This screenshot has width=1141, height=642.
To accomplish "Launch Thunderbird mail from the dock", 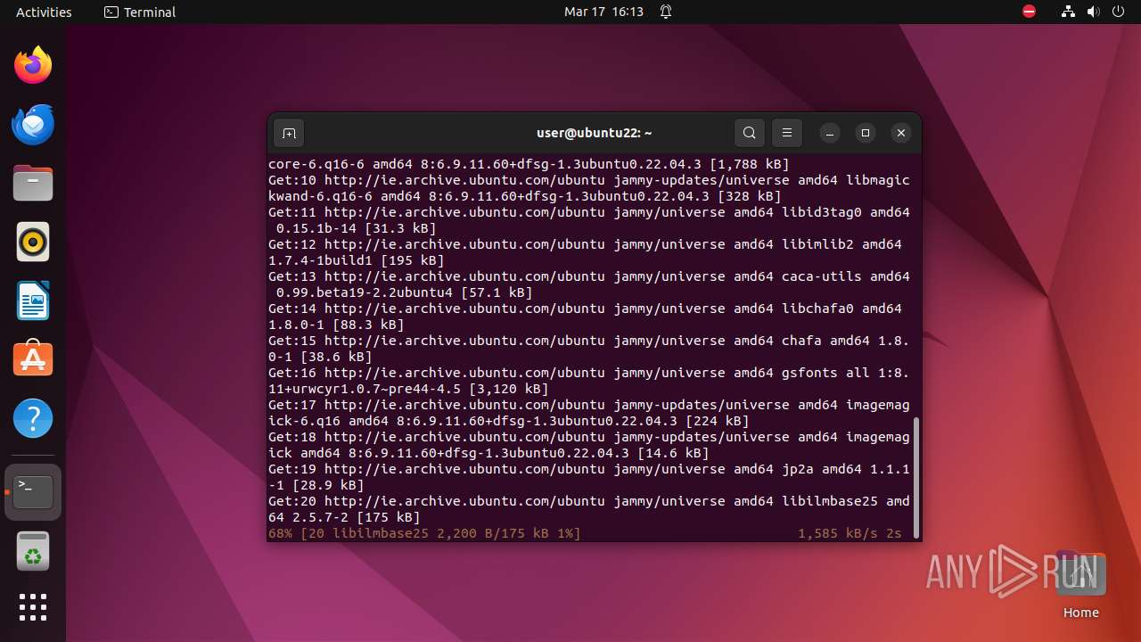I will pos(33,124).
